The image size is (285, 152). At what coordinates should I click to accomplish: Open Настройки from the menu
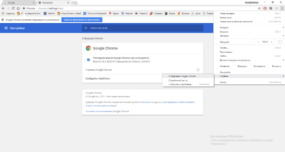[x=249, y=72]
